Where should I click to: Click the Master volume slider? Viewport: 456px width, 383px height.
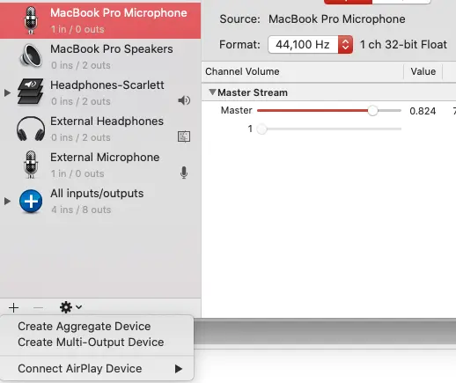(329, 111)
